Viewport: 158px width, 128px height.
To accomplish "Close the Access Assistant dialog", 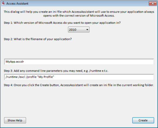I will tap(153, 4).
